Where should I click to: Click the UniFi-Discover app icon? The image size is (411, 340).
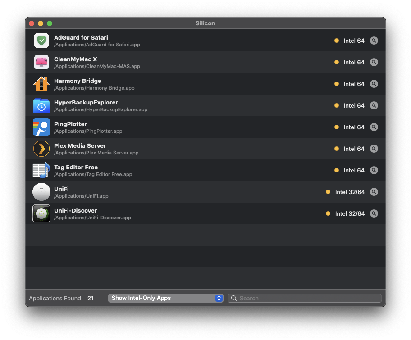(41, 213)
